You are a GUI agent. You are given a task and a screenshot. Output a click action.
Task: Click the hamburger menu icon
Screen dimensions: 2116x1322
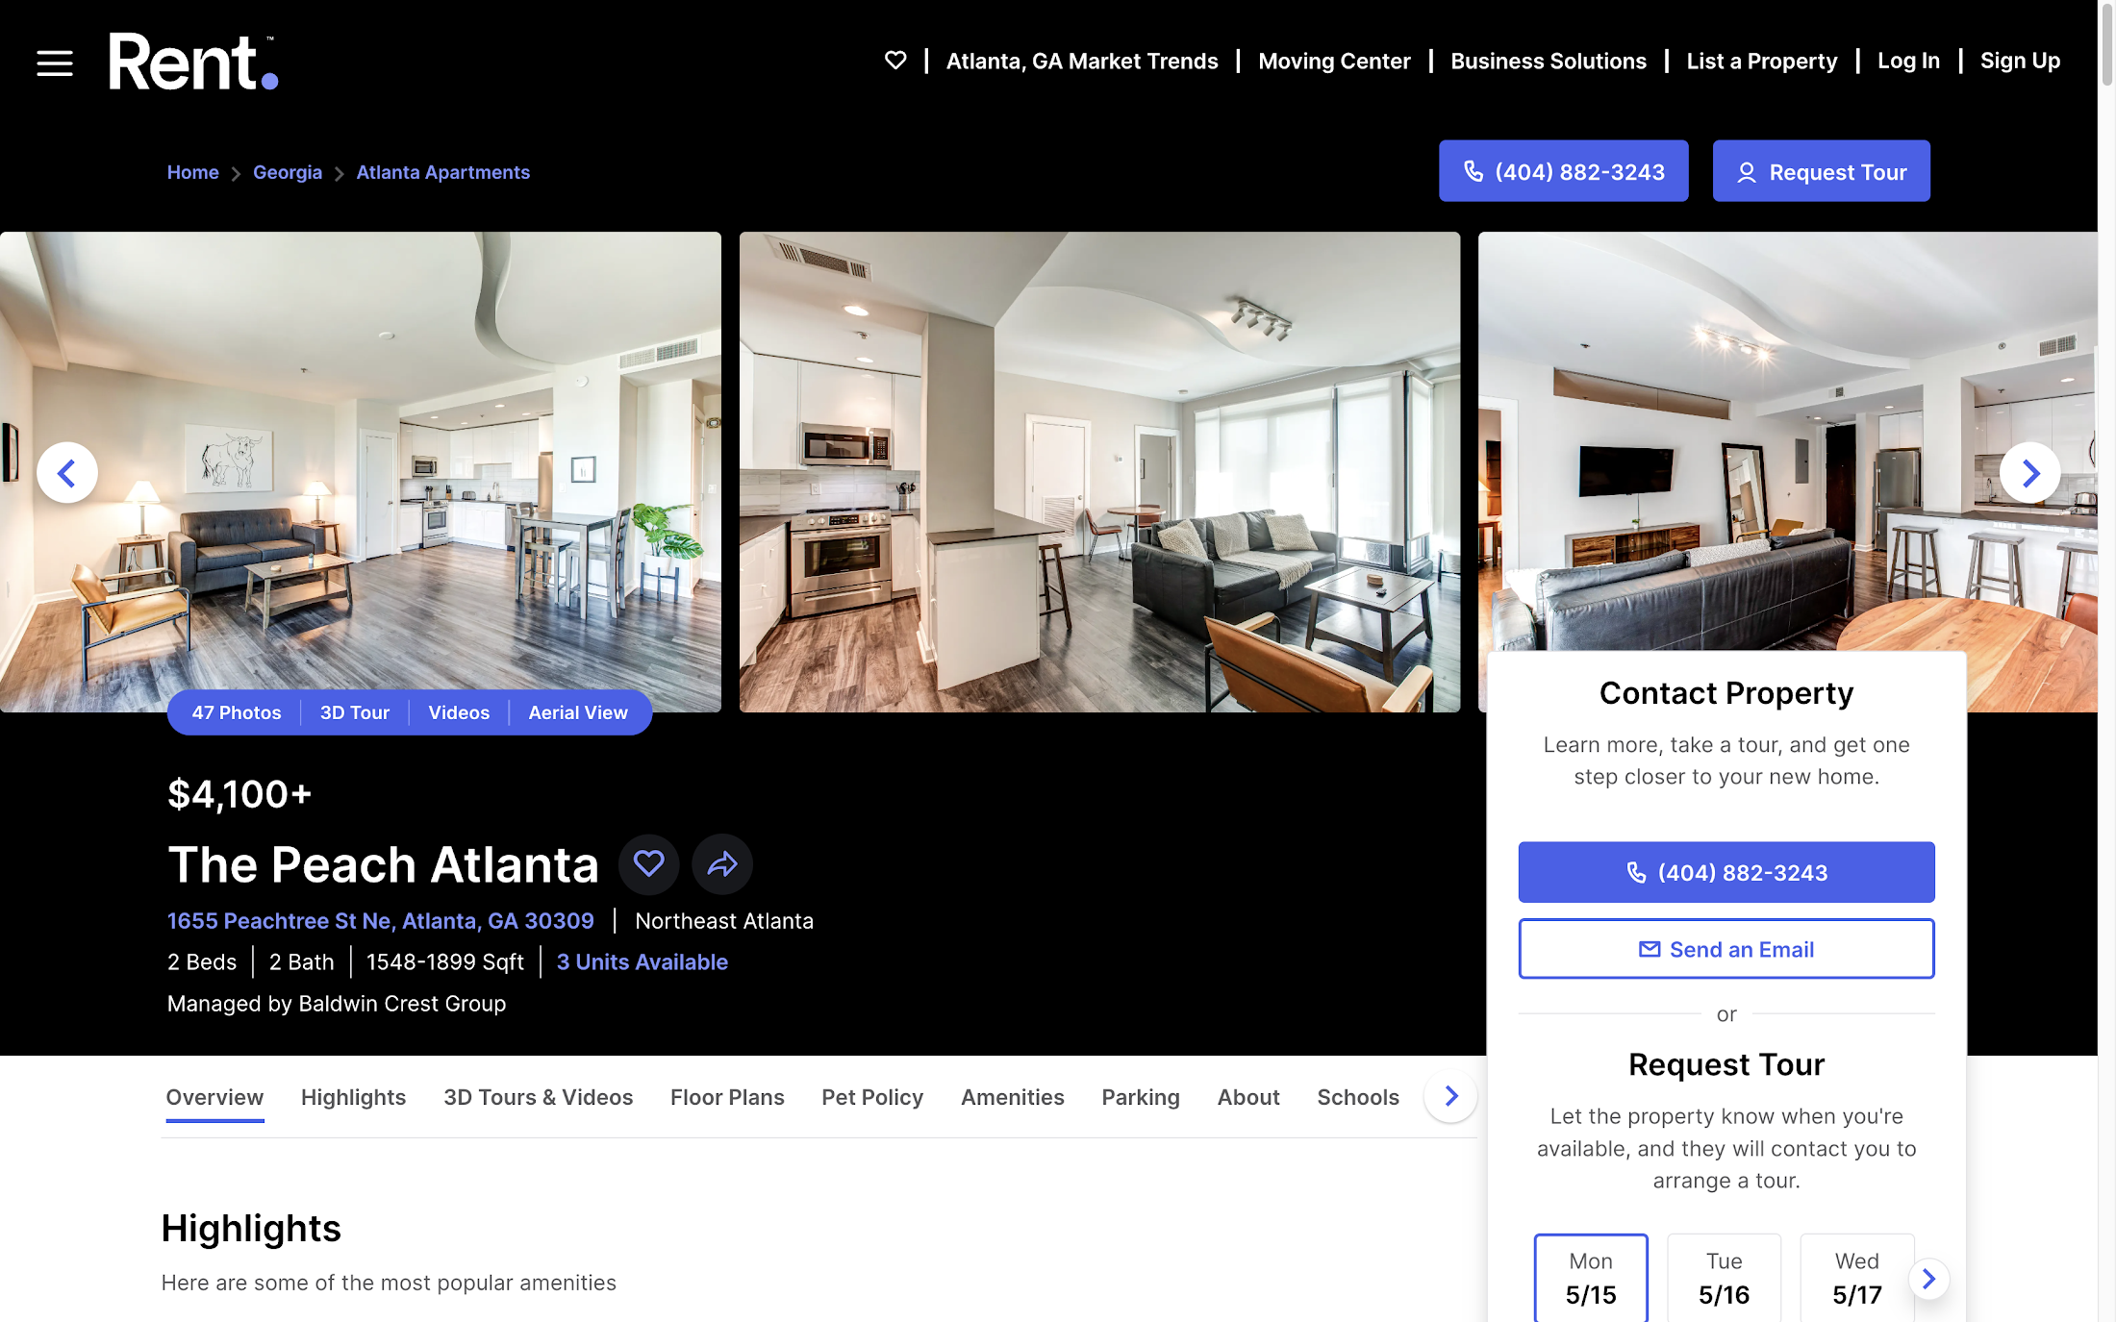click(x=55, y=61)
